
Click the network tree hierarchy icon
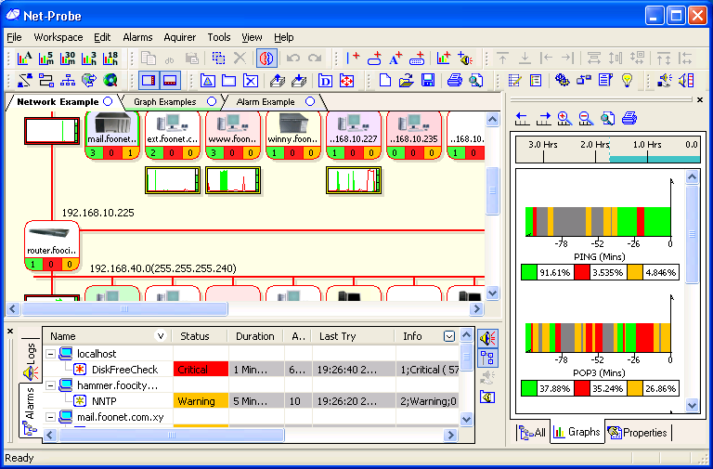(68, 81)
